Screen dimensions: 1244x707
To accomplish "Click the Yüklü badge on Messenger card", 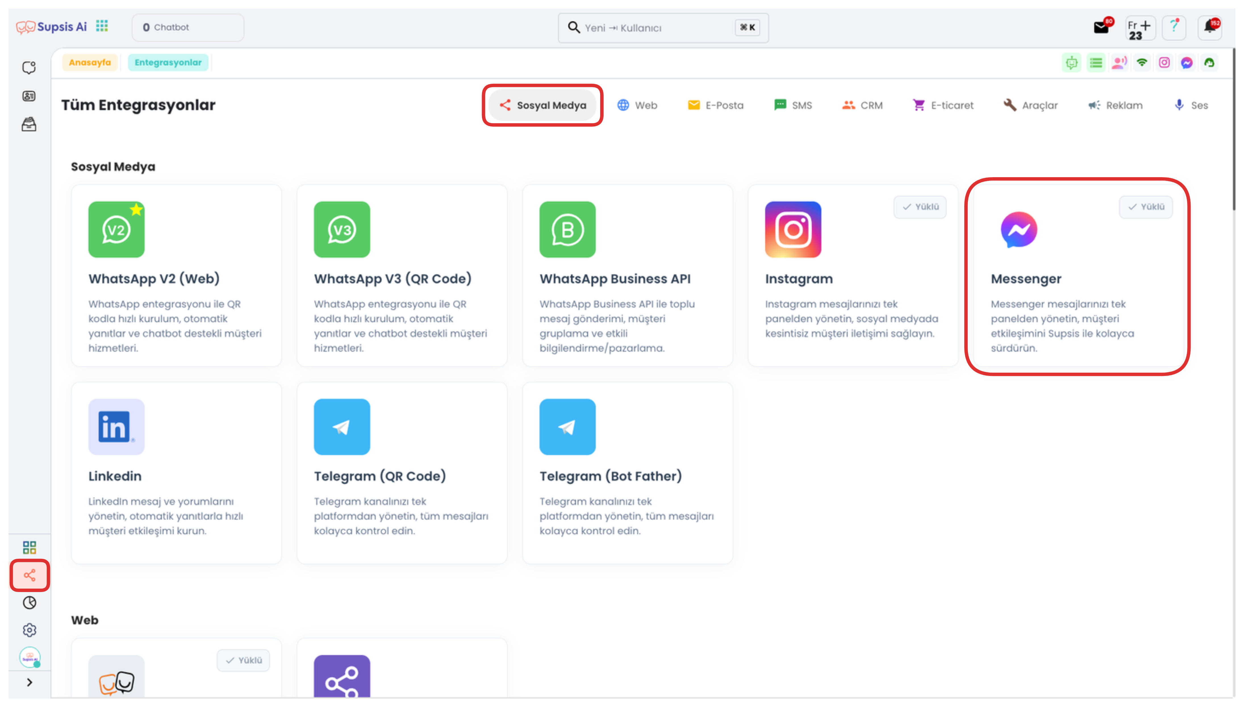I will pyautogui.click(x=1146, y=207).
